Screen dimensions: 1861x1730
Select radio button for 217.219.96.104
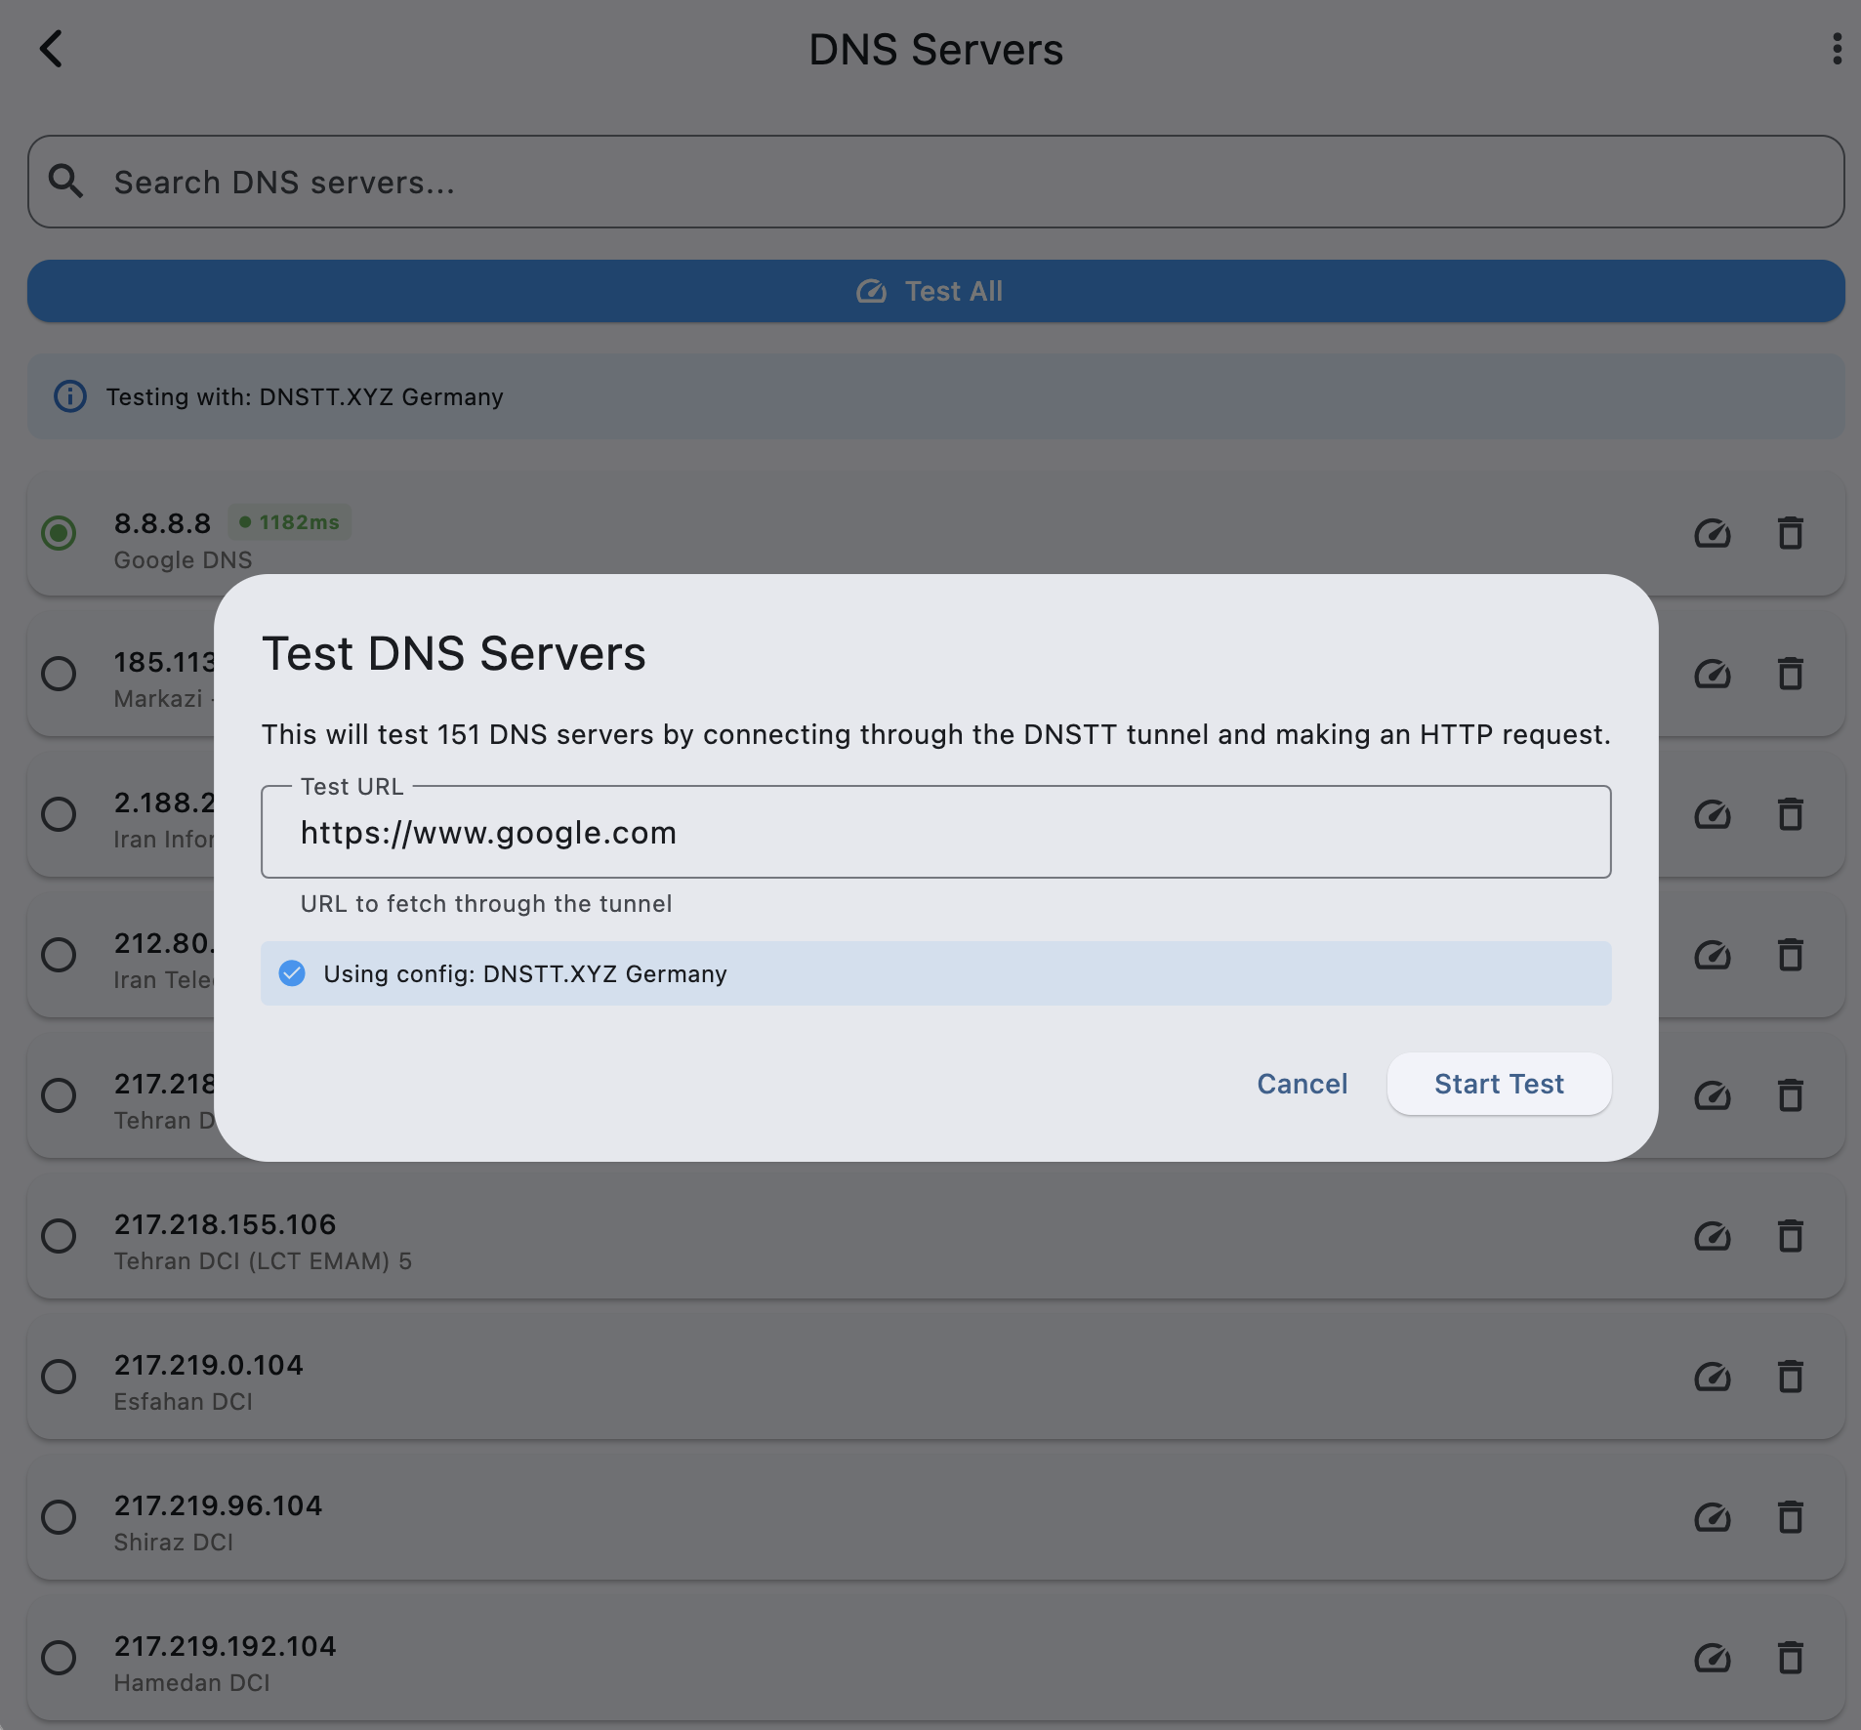(59, 1517)
